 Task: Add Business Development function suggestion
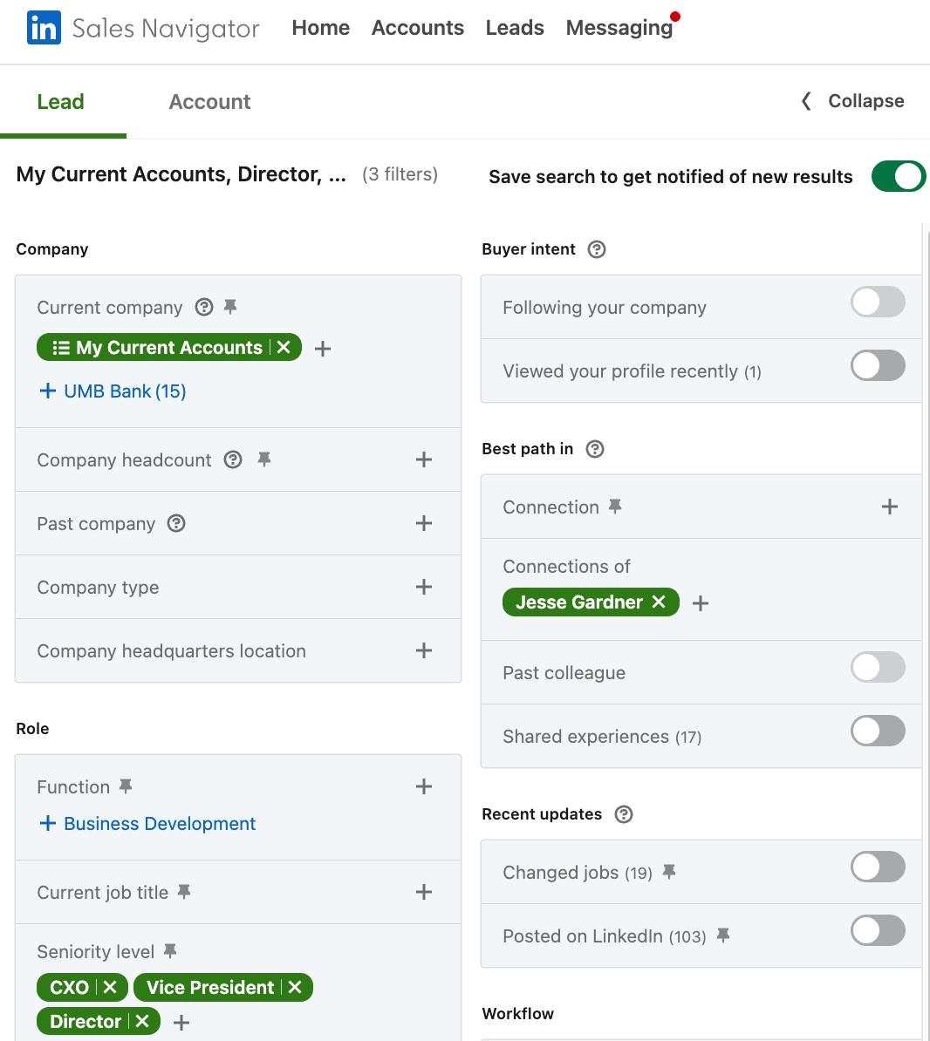point(147,823)
